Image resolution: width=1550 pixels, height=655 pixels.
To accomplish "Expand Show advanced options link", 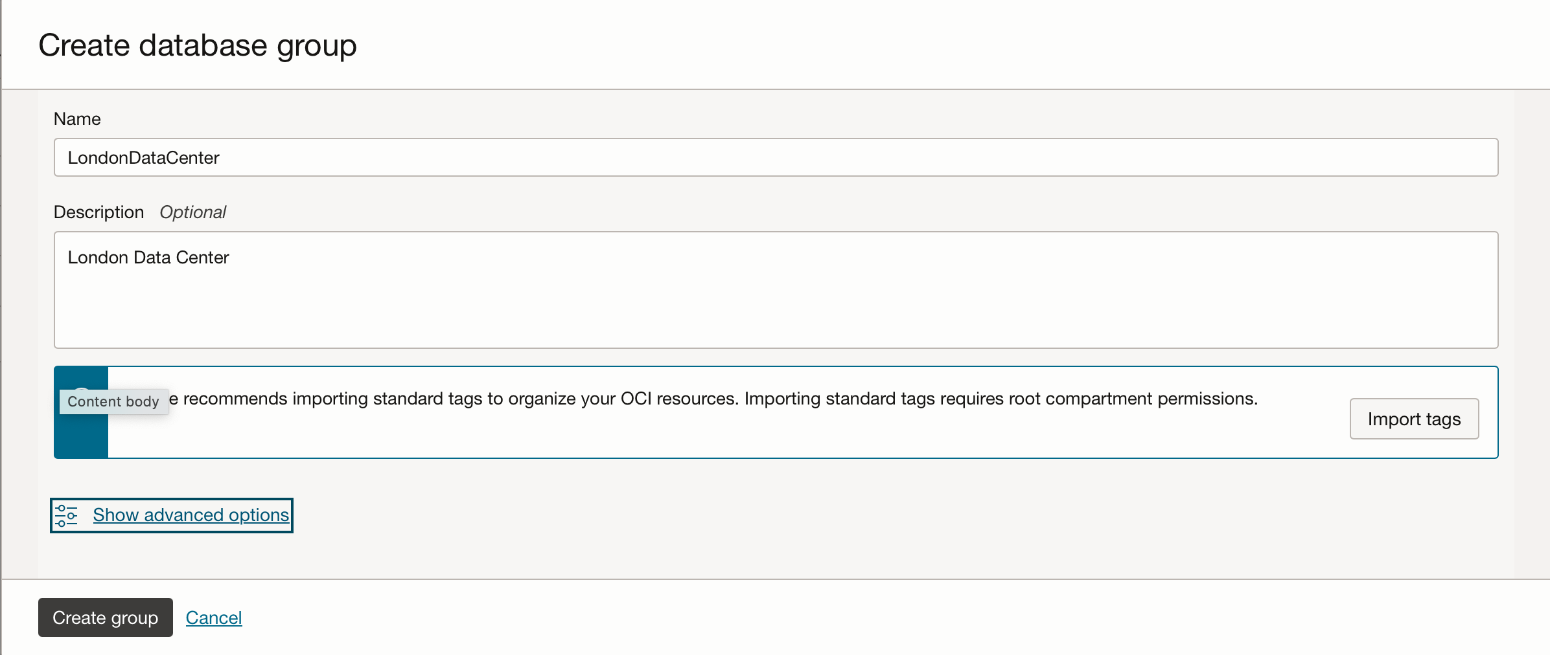I will pyautogui.click(x=191, y=515).
